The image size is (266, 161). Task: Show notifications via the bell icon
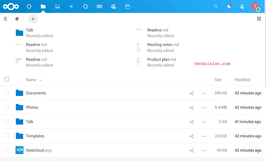tap(229, 6)
